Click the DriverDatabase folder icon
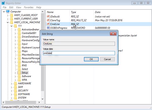 click(x=19, y=37)
